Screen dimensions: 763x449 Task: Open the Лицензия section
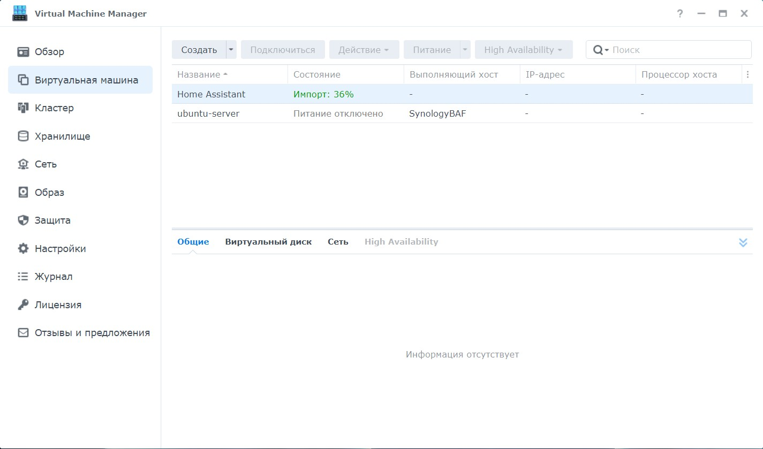tap(80, 305)
